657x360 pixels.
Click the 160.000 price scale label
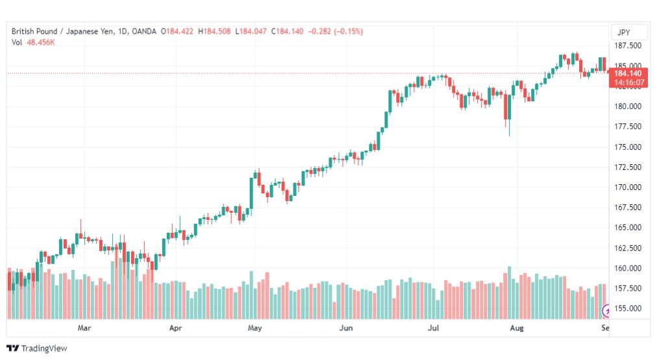click(x=628, y=269)
